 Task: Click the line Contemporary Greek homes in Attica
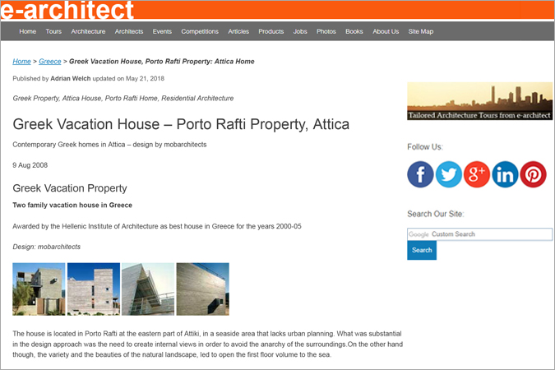click(109, 145)
